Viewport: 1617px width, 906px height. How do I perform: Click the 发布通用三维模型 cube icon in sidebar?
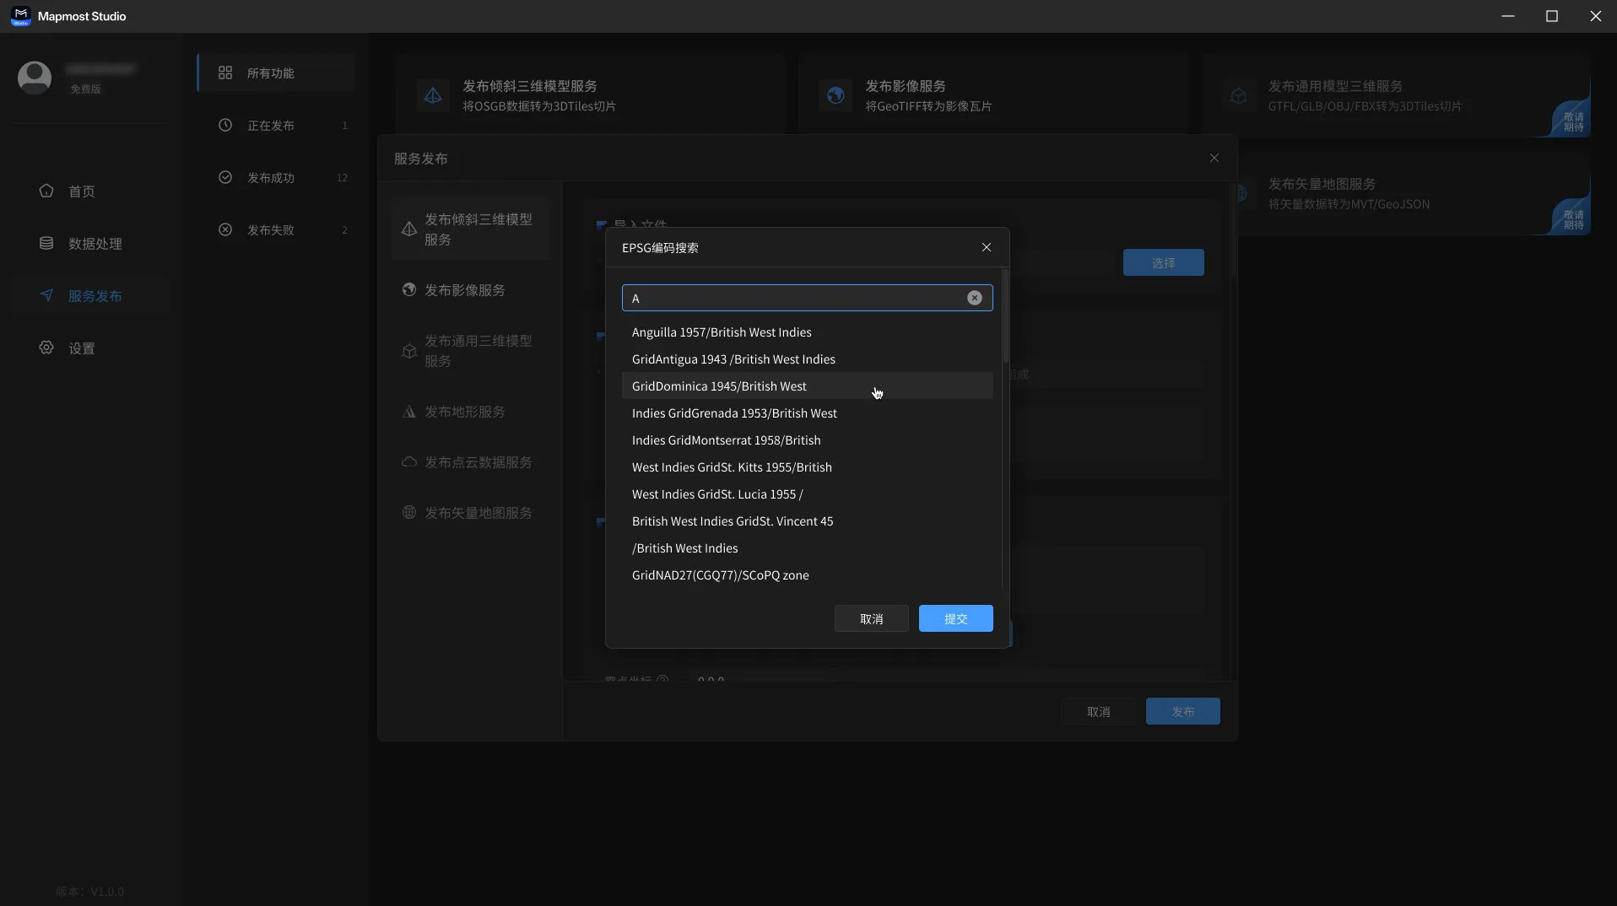coord(409,351)
